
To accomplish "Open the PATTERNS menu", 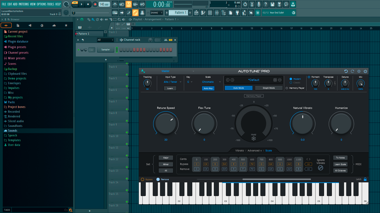I will coord(23,4).
